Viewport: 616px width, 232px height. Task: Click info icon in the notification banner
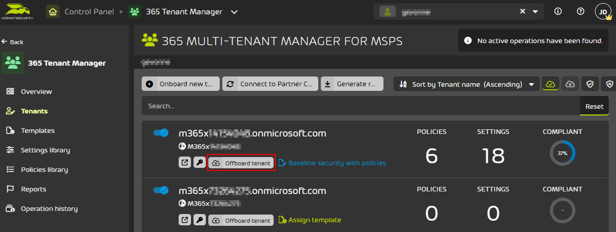[467, 41]
